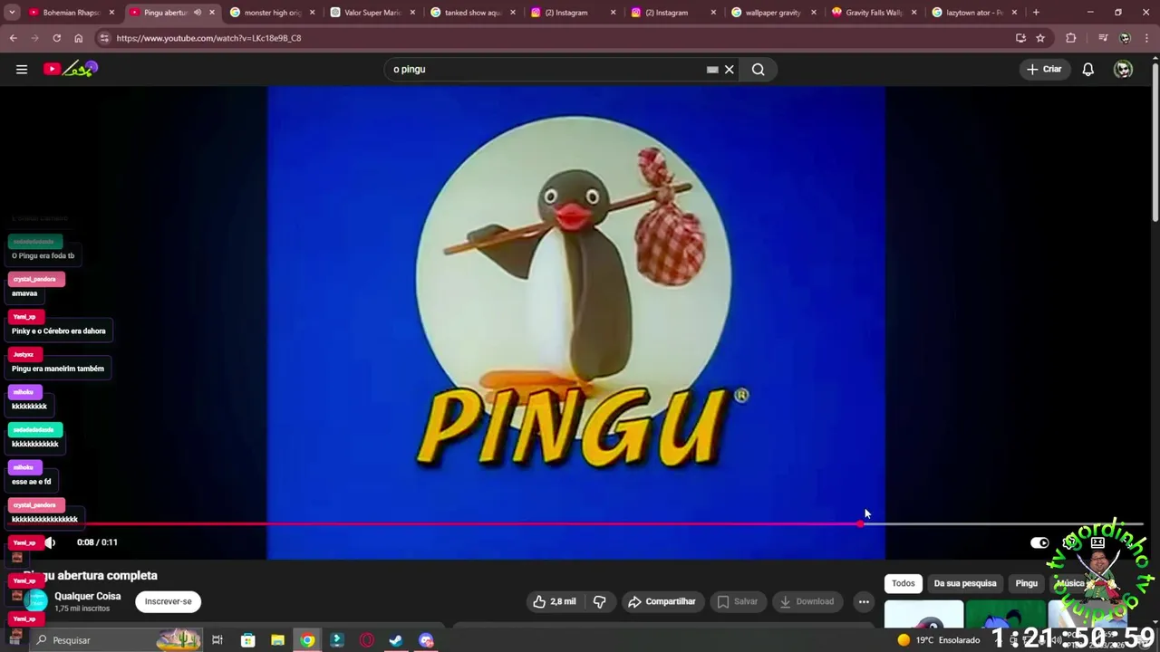Open the on-screen keyboard in search box
The width and height of the screenshot is (1160, 652).
click(x=712, y=69)
